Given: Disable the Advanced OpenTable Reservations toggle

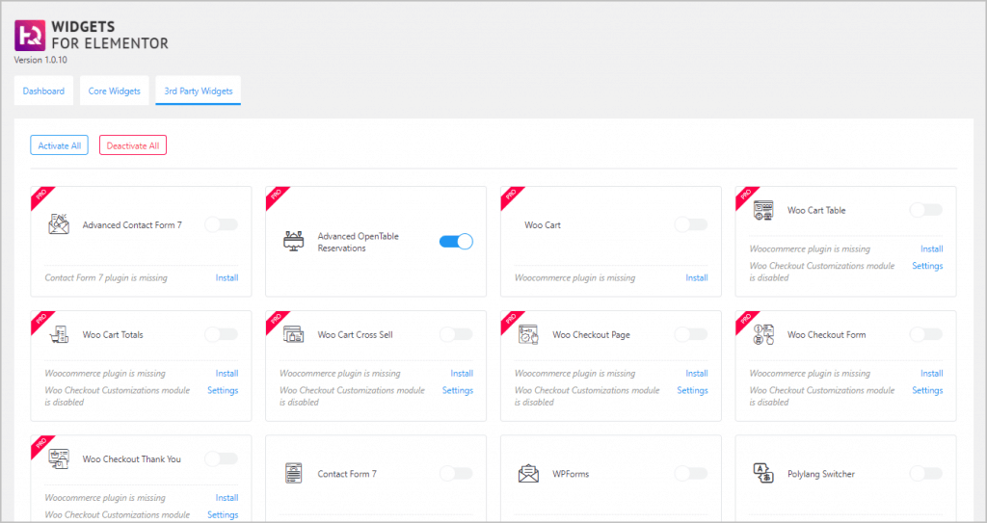Looking at the screenshot, I should 456,242.
